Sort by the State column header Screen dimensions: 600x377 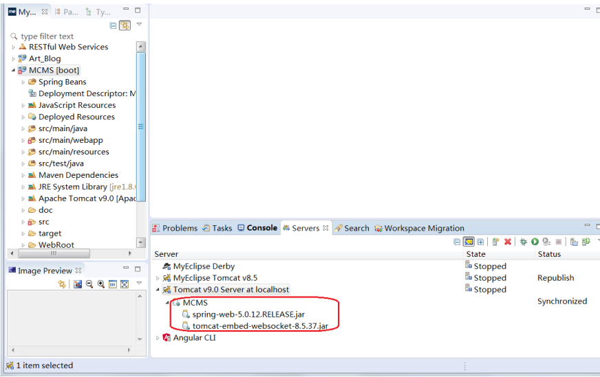coord(498,254)
